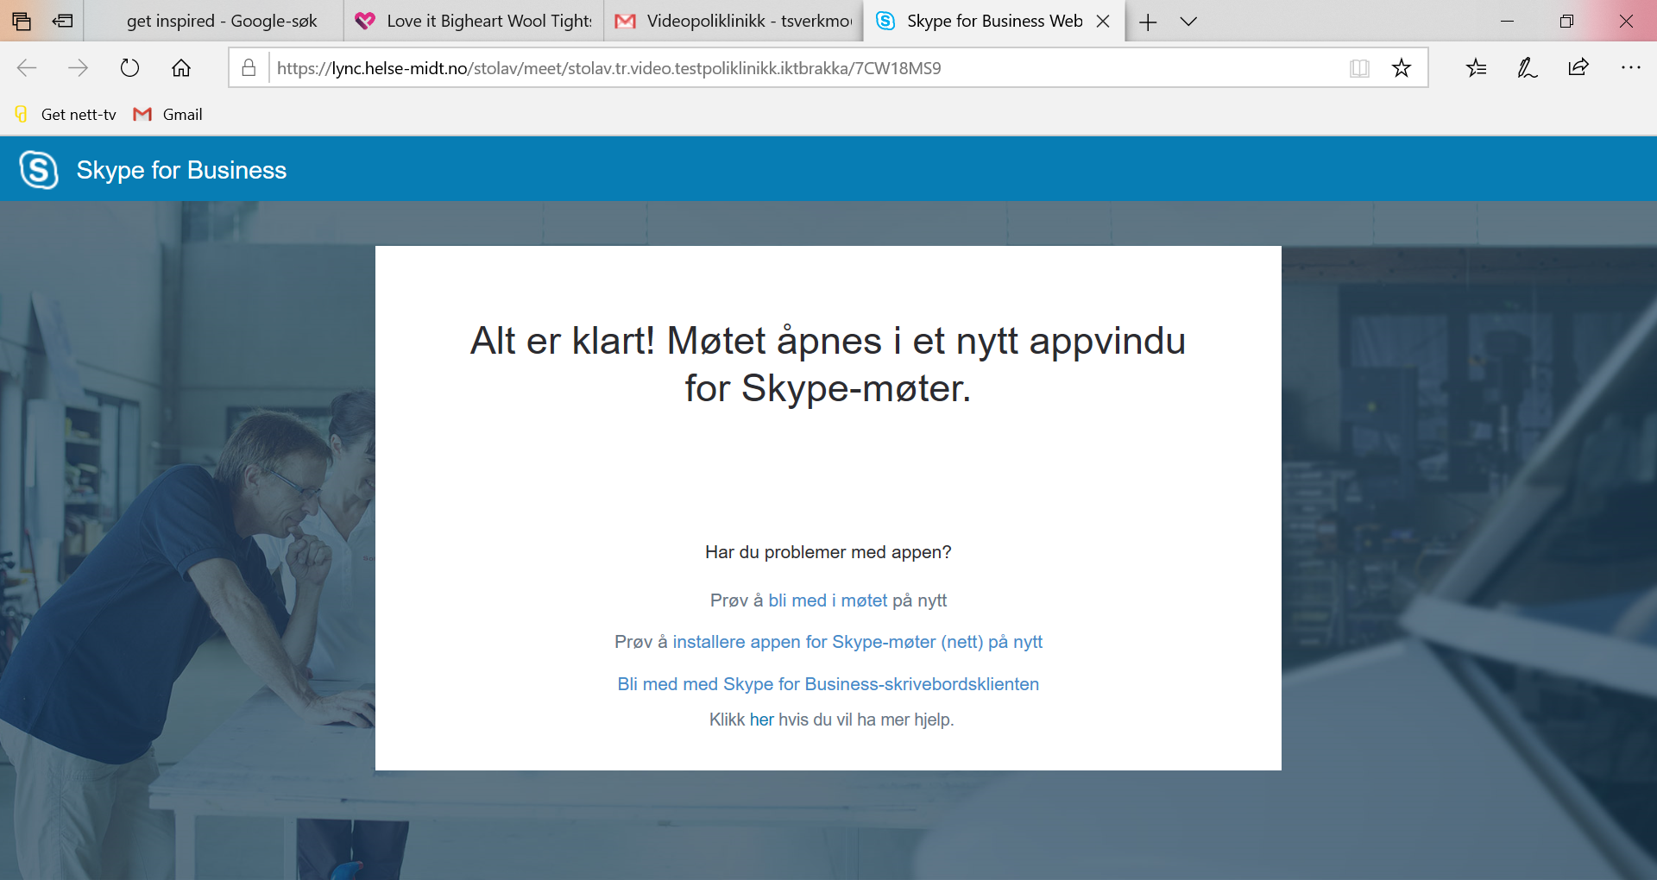Navigate back to previous page
Screen dimensions: 1657x880
click(27, 67)
